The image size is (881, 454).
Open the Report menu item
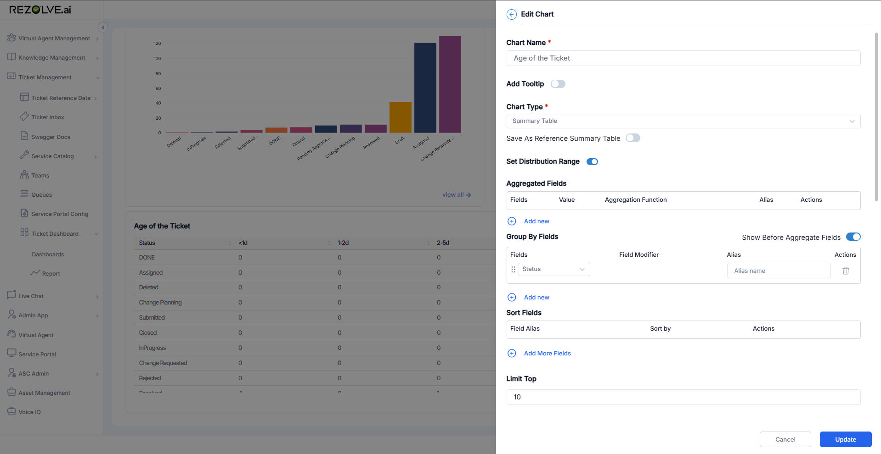51,273
